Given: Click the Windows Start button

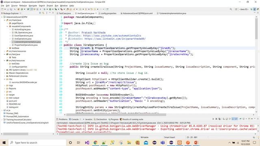Looking at the screenshot, I should click(4, 142).
